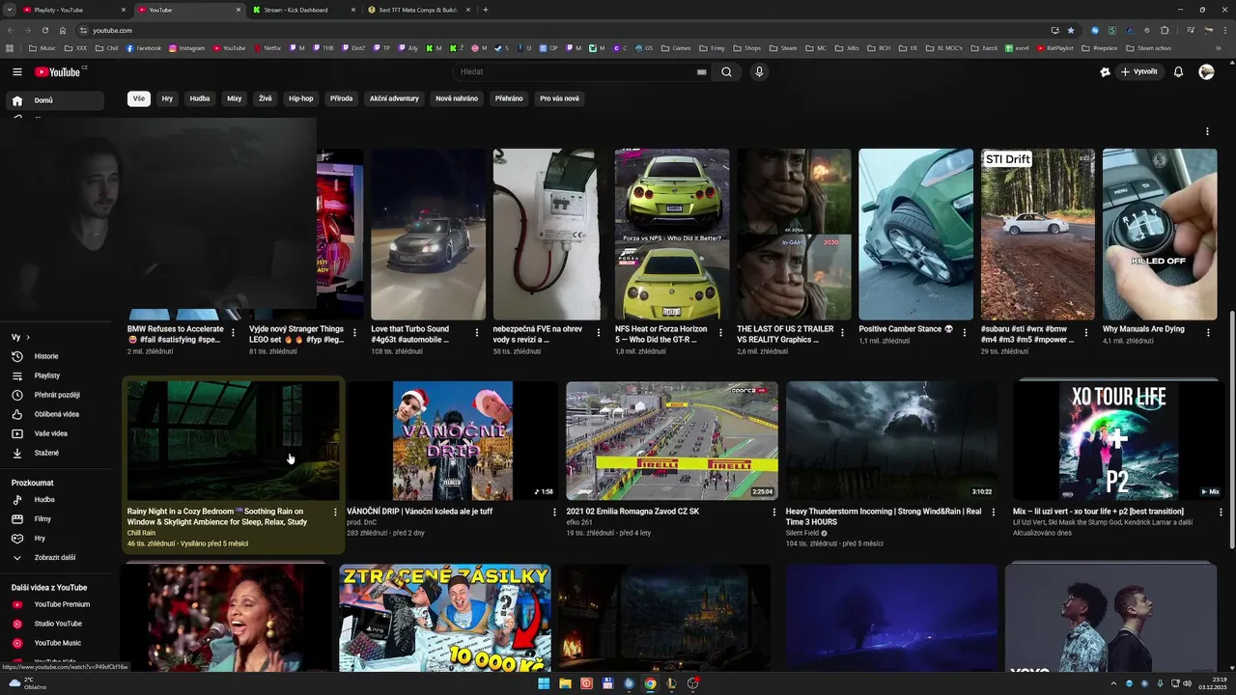This screenshot has width=1236, height=695.
Task: Open Filmy under Prozkoumat
Action: pyautogui.click(x=54, y=519)
